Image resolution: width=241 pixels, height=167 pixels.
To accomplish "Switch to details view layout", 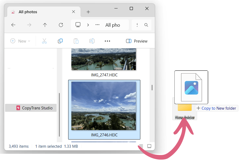I will point(141,146).
